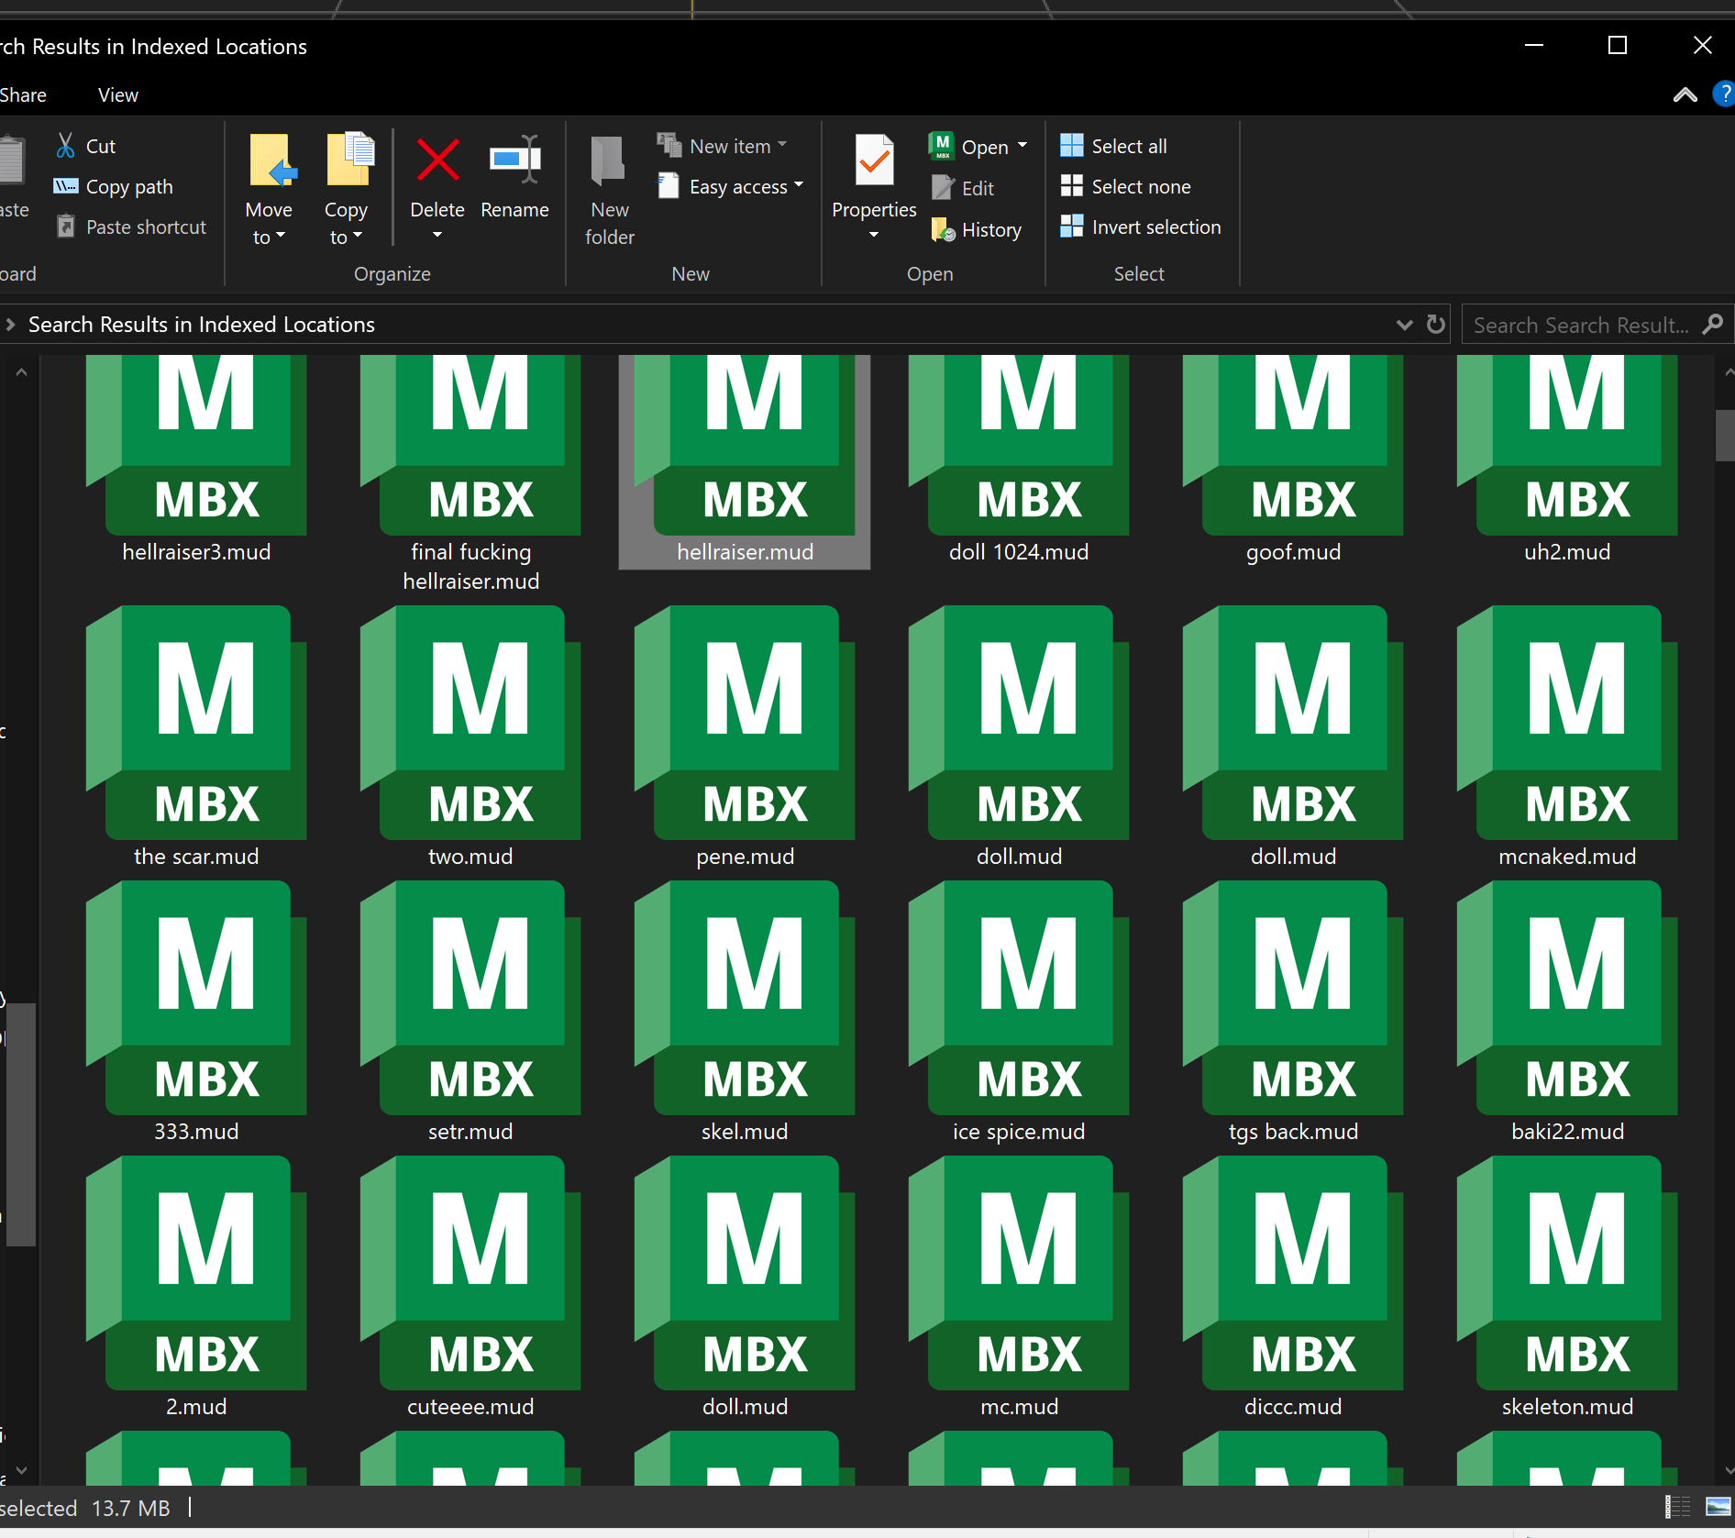
Task: Expand the Open dropdown arrow
Action: click(1022, 146)
